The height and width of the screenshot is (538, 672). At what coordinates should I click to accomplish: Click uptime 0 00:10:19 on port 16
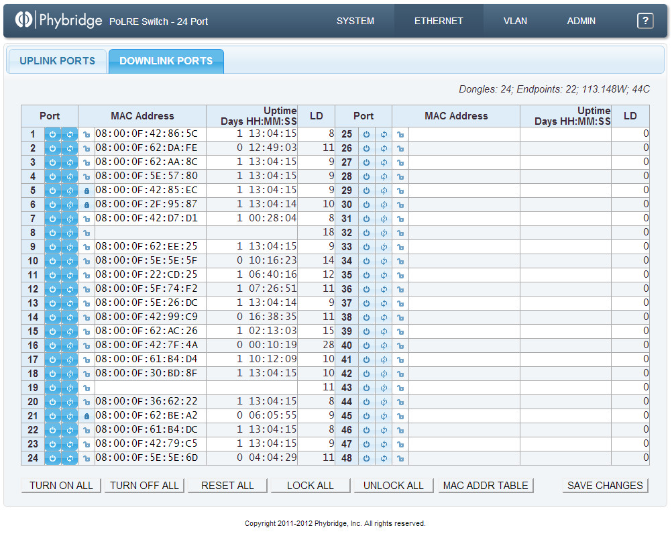[x=266, y=345]
